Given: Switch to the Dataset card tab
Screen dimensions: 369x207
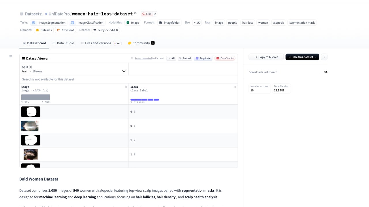Looking at the screenshot, I should (34, 43).
